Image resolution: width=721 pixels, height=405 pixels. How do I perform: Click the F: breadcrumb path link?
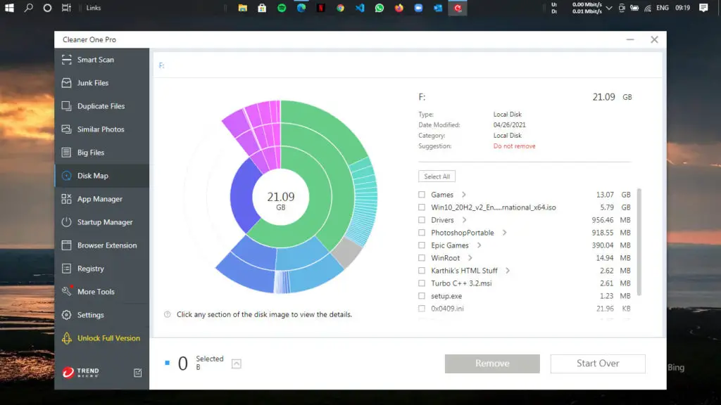pyautogui.click(x=161, y=65)
